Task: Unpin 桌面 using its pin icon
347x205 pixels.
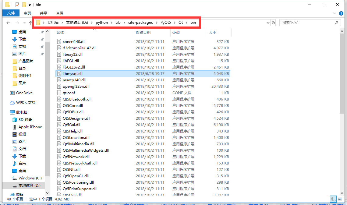Action: pos(42,32)
